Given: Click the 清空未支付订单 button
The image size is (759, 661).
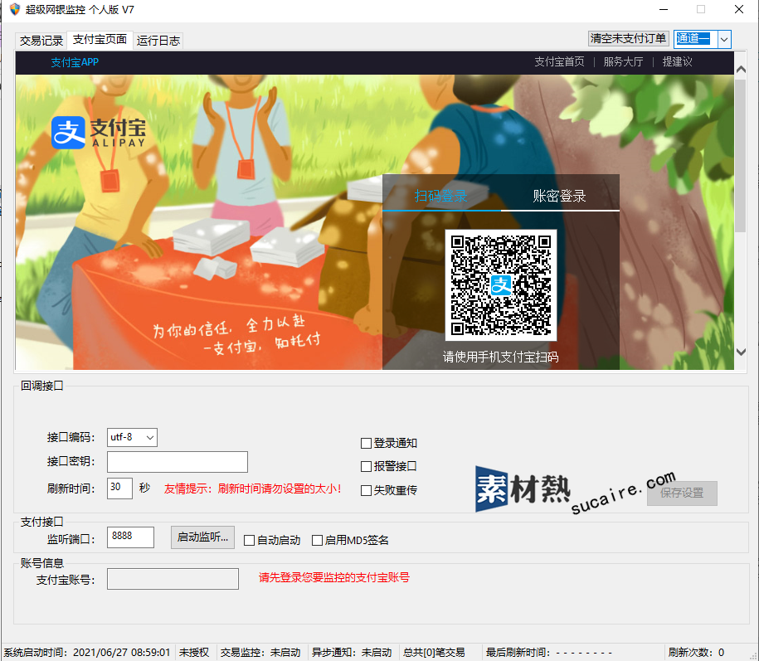Looking at the screenshot, I should (628, 38).
